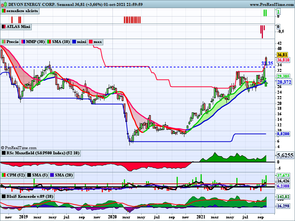The height and width of the screenshot is (221, 295).
Task: Click the 16,298 Koncorde value tag
Action: click(283, 206)
